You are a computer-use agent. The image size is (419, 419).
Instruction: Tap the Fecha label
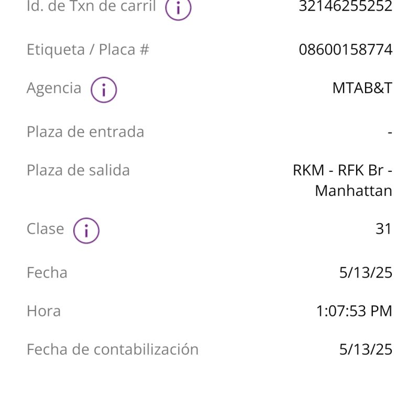click(x=47, y=273)
